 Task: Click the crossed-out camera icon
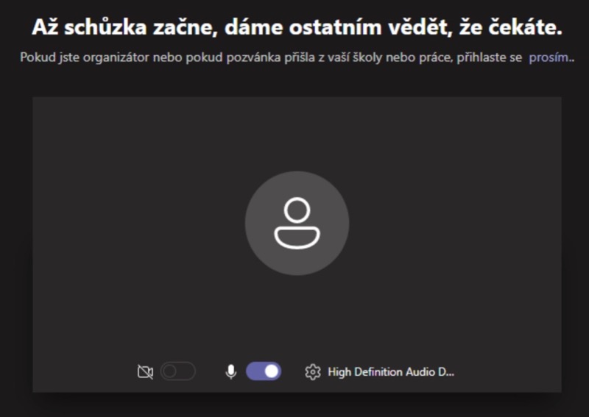[145, 372]
